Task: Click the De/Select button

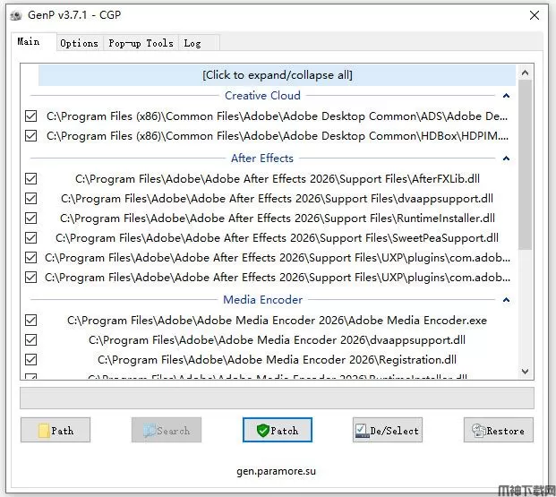Action: point(388,430)
